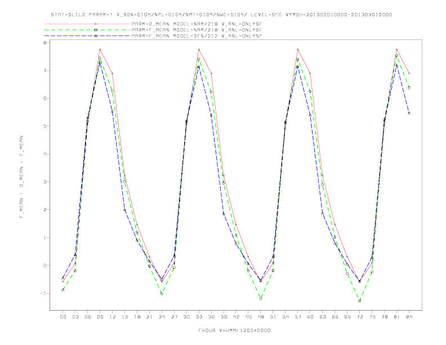Click the triangle marker in the legend
446x345 pixels.
96,36
